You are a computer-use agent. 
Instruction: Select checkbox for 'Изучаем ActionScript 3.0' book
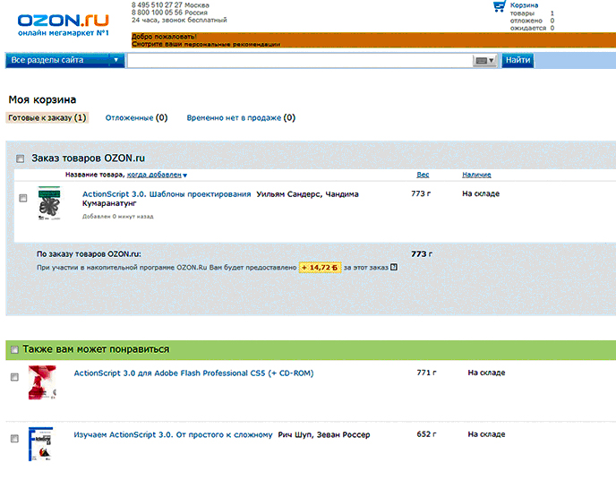14,439
